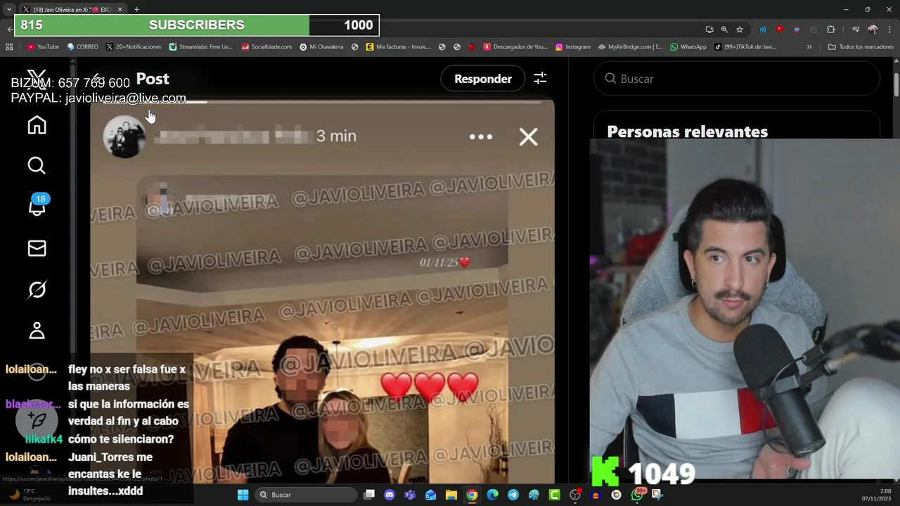Image resolution: width=900 pixels, height=506 pixels.
Task: Open the Chrome profile avatar
Action: click(873, 29)
